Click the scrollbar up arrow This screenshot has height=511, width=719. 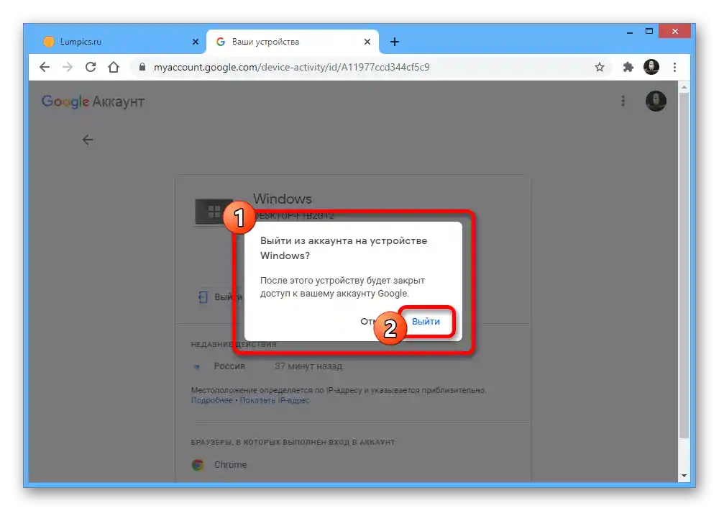pos(684,87)
